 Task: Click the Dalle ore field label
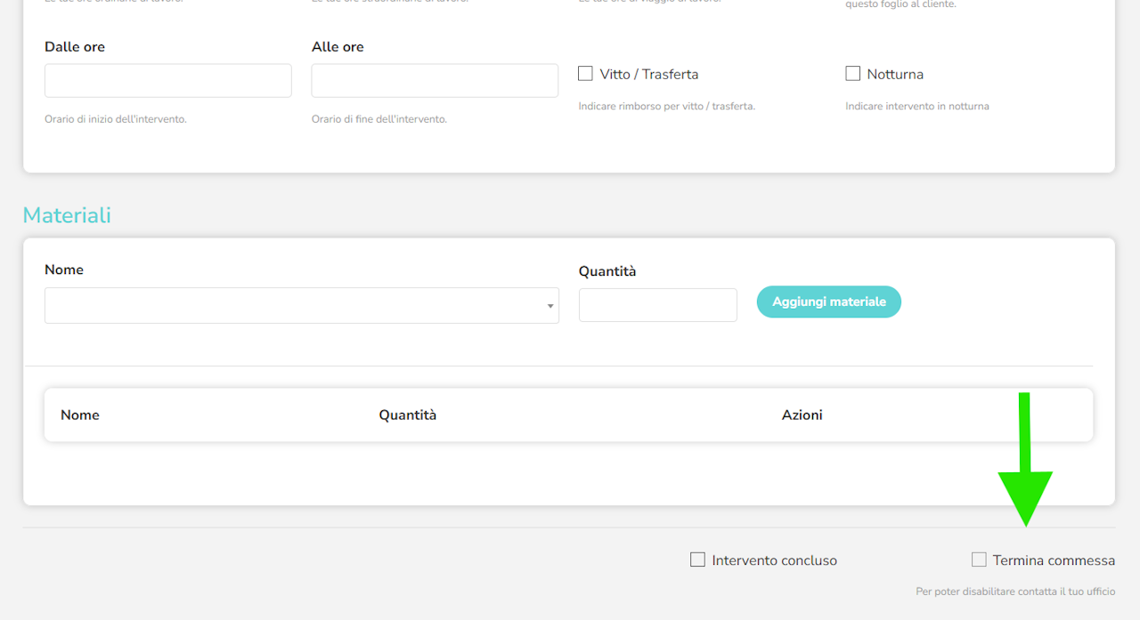(75, 47)
